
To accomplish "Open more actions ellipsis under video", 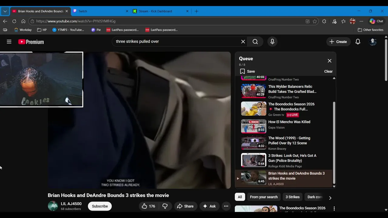I will (x=226, y=206).
